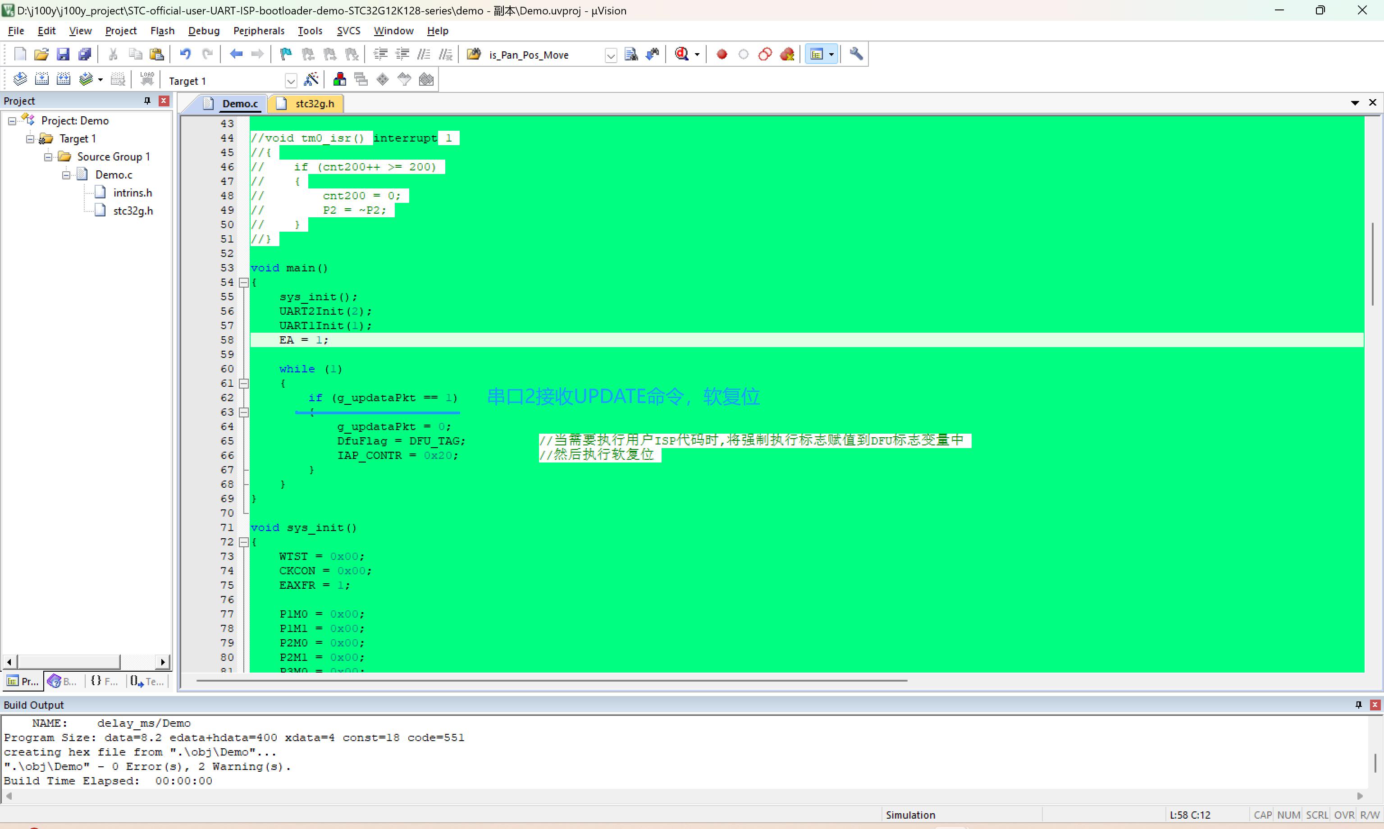Open Options for Target wand icon
The image size is (1384, 829).
click(x=311, y=79)
